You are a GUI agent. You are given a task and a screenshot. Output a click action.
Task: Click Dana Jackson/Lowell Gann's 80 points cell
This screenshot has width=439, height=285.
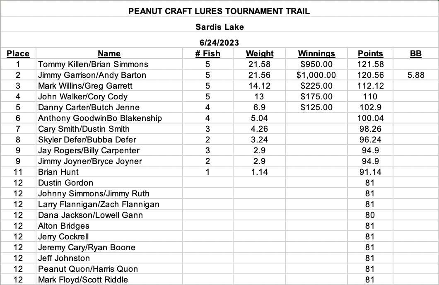[x=370, y=215]
